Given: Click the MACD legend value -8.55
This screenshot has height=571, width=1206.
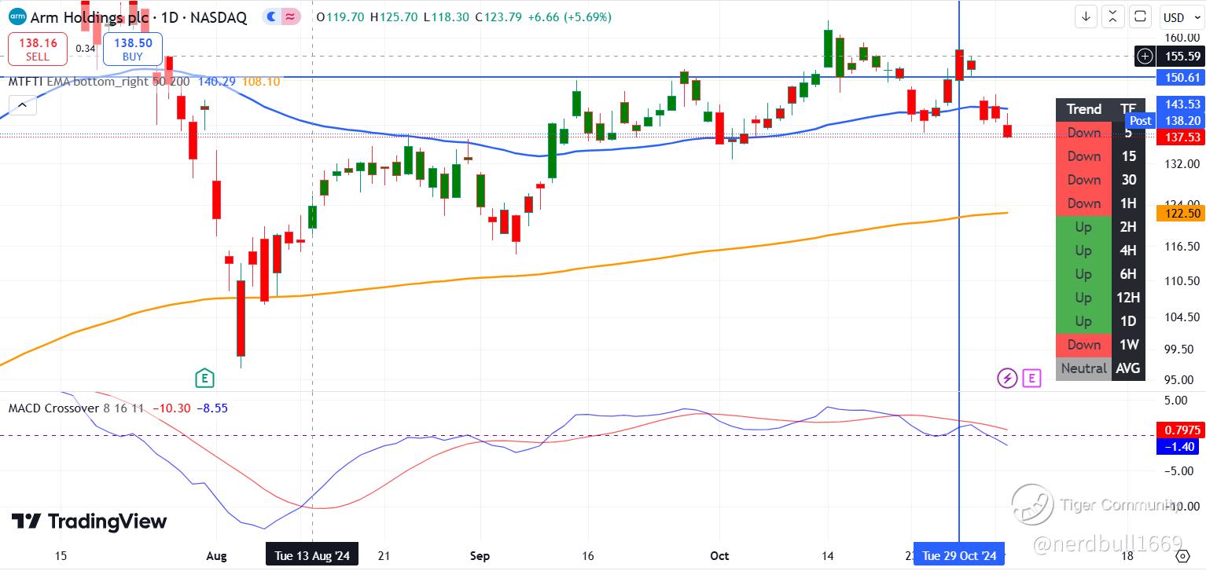Looking at the screenshot, I should (211, 408).
